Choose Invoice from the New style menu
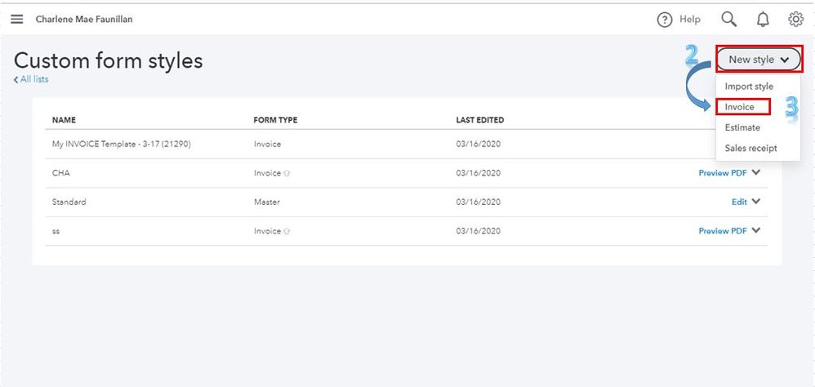This screenshot has width=815, height=387. (739, 107)
